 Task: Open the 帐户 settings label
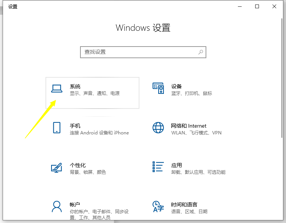point(75,205)
